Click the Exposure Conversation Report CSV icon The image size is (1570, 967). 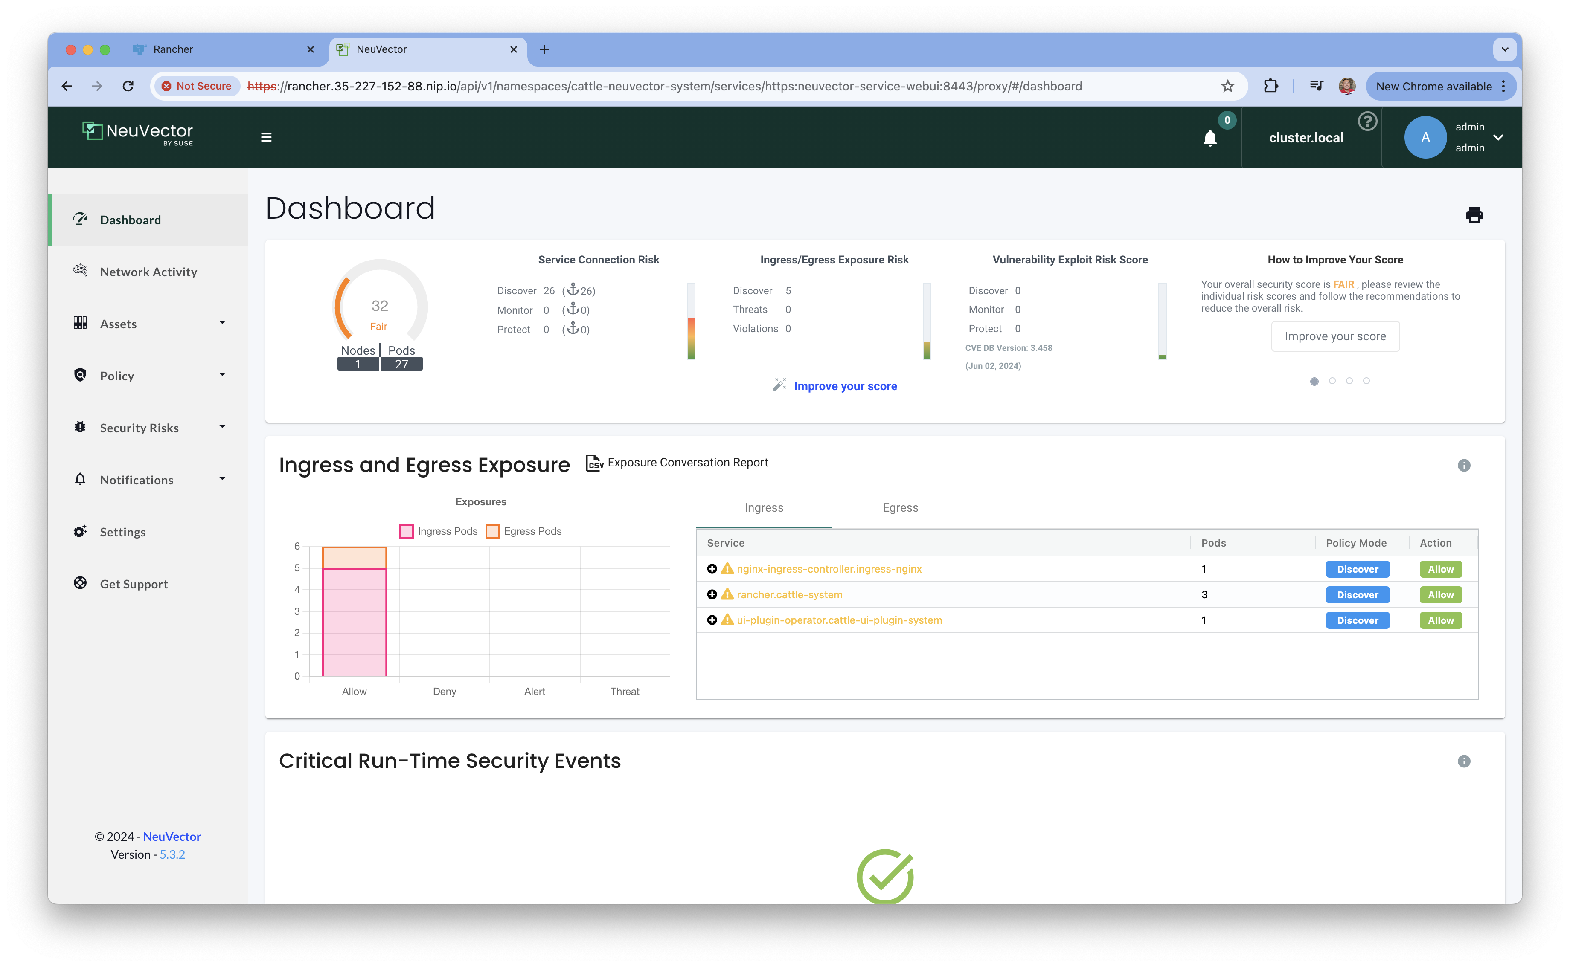point(594,463)
